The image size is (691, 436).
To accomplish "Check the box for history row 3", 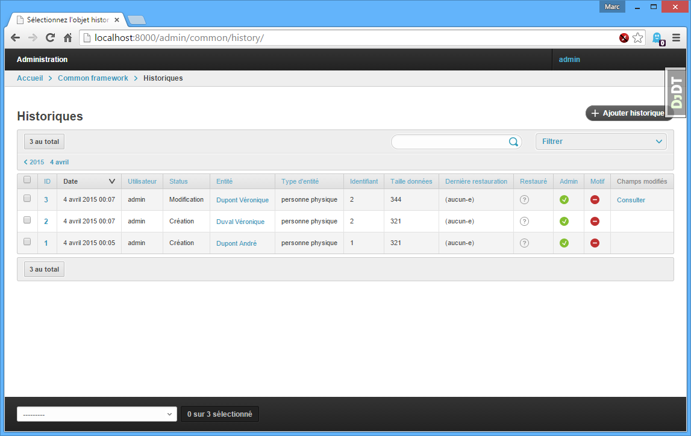I will tap(27, 198).
